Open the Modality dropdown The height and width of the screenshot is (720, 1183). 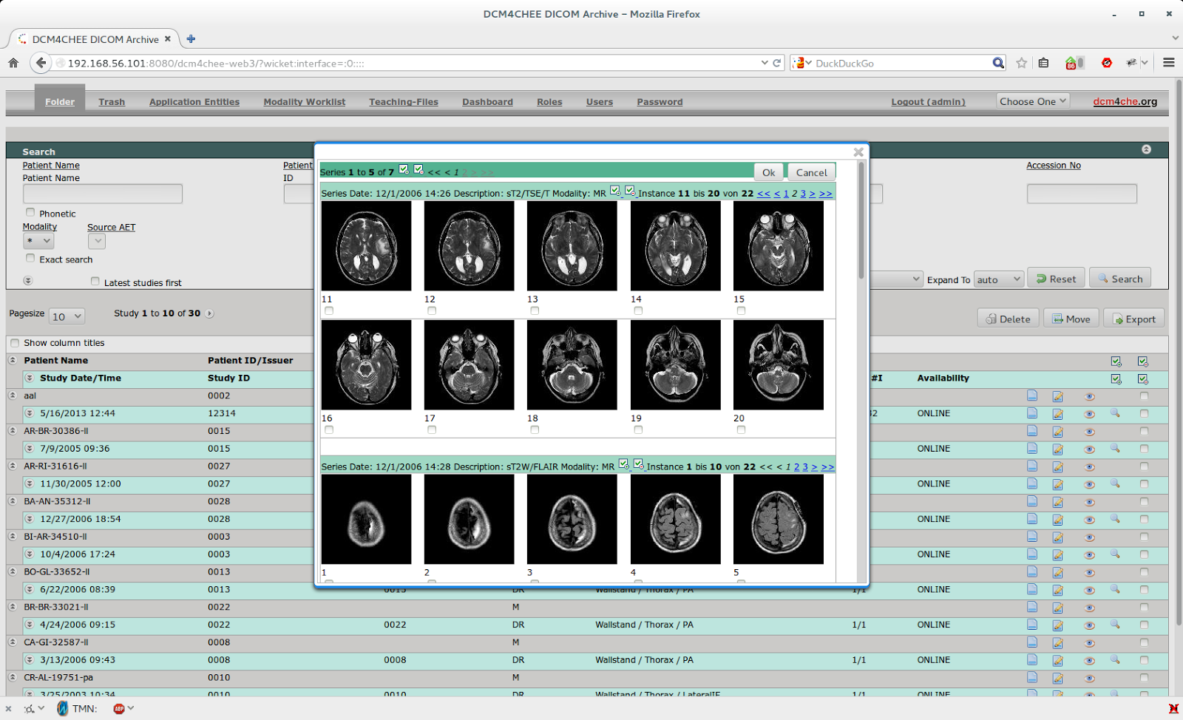[38, 241]
